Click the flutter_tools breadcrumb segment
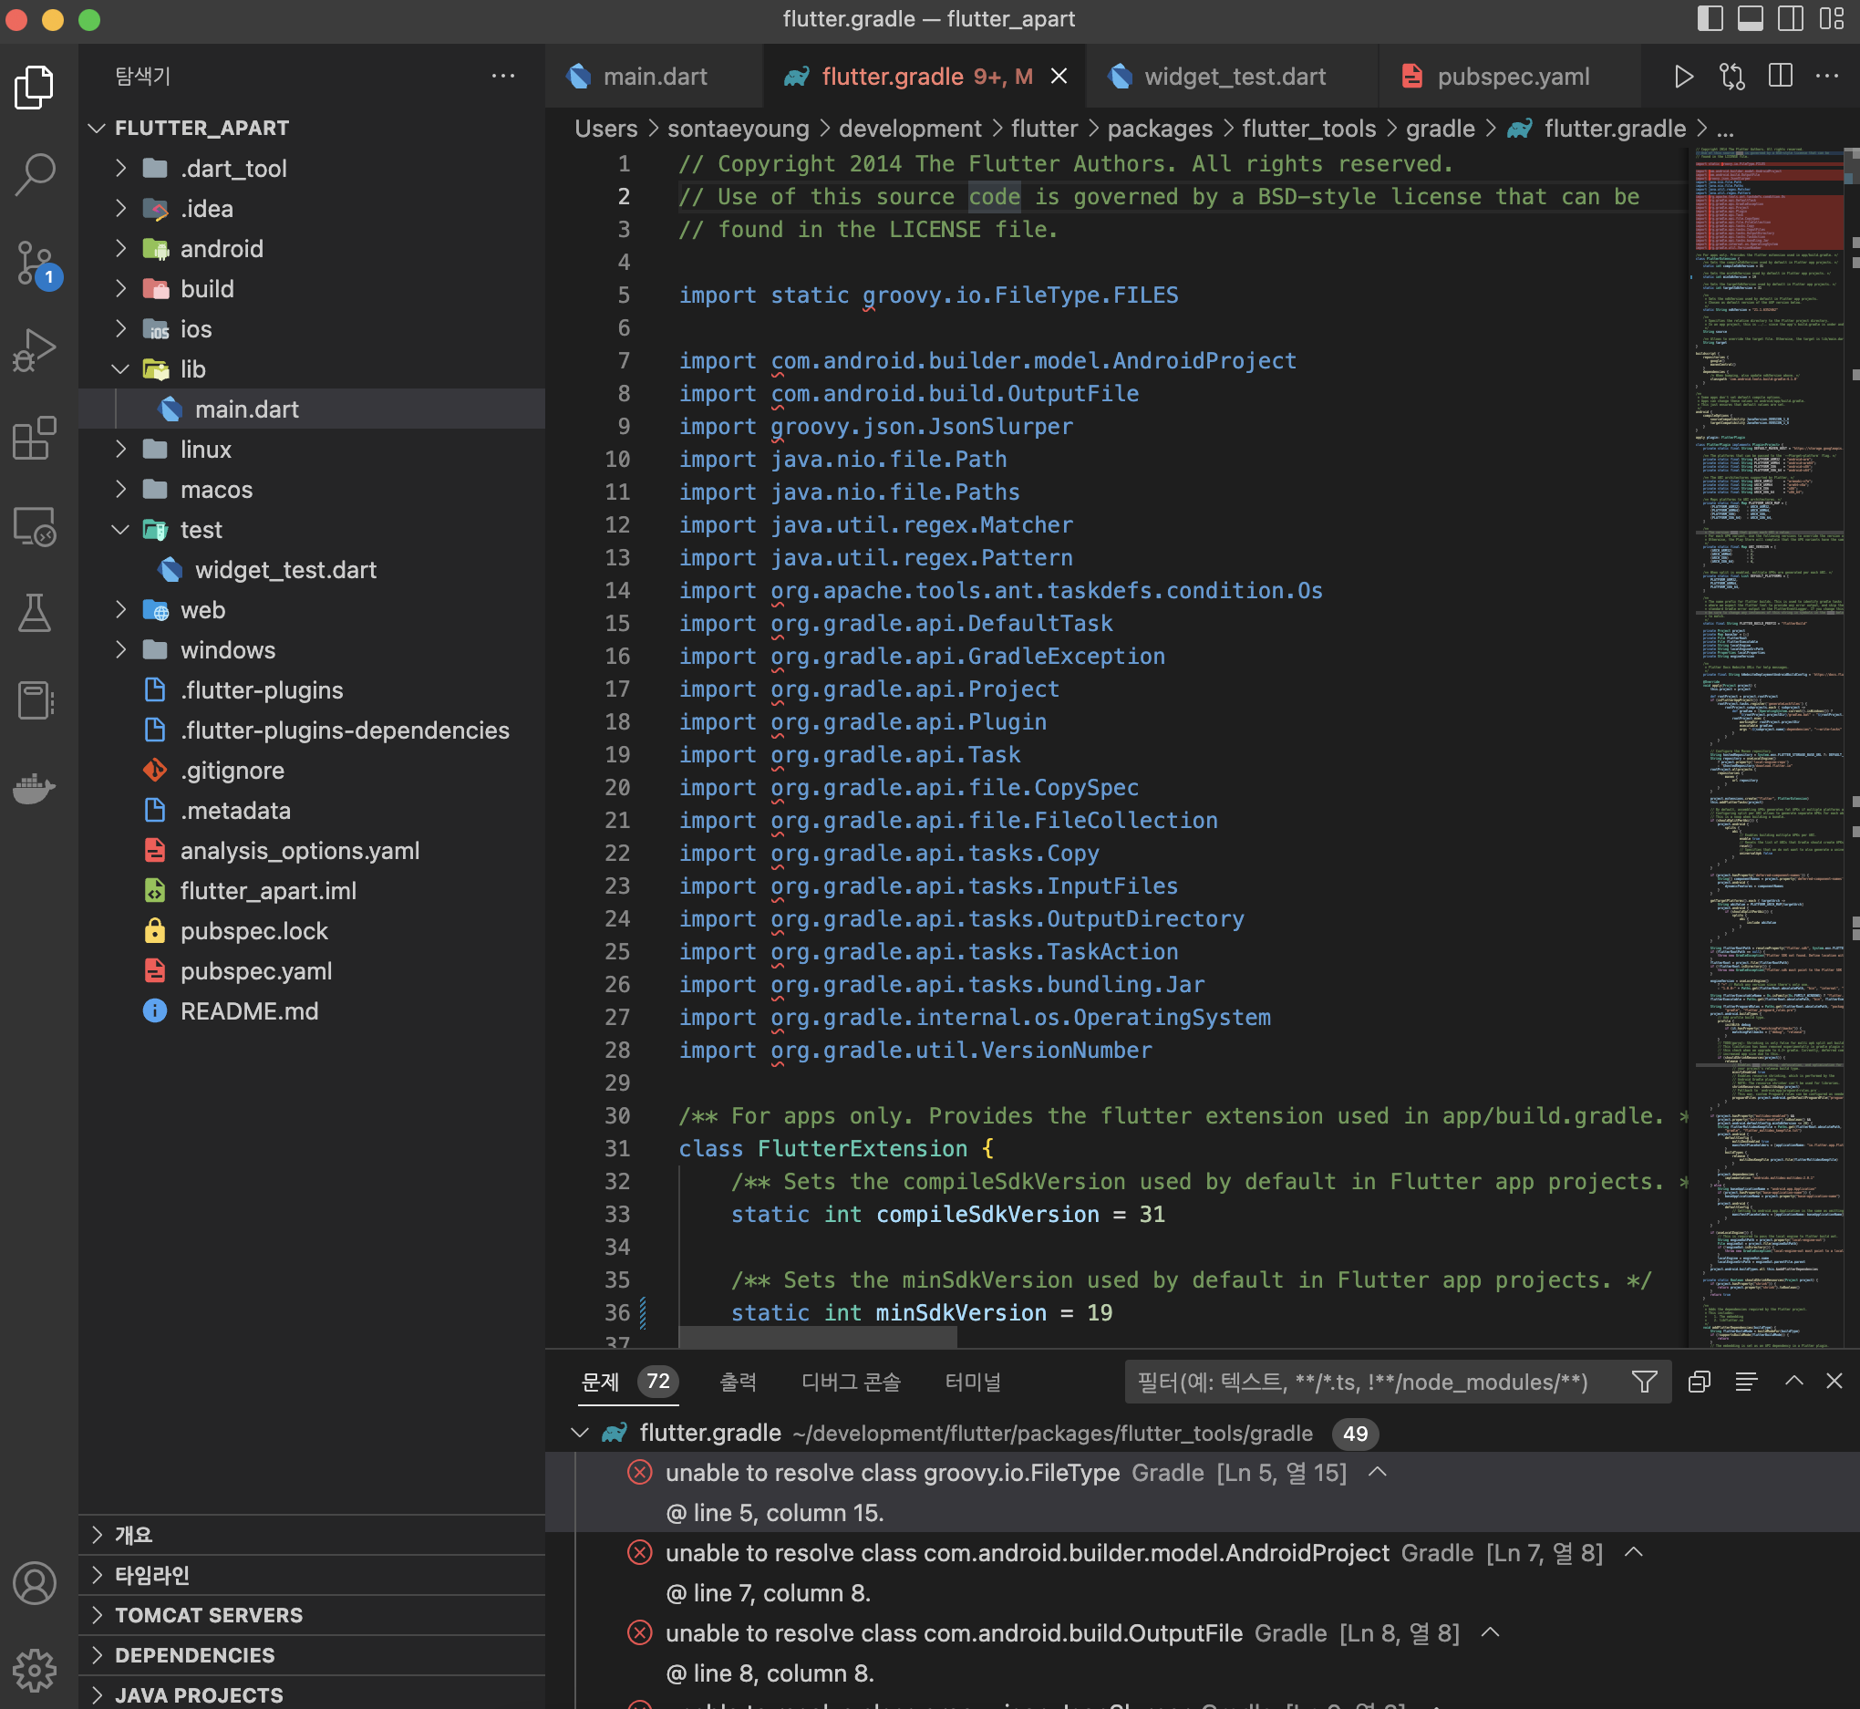This screenshot has width=1860, height=1709. (1308, 129)
